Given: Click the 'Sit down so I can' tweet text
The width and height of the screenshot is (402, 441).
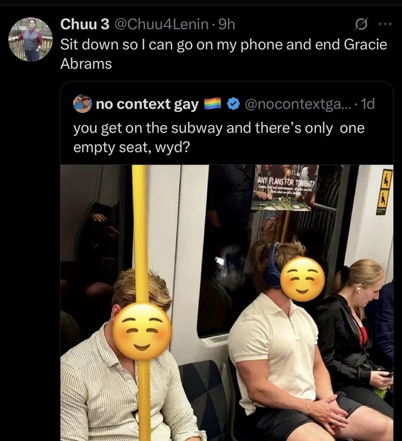Looking at the screenshot, I should (x=224, y=54).
